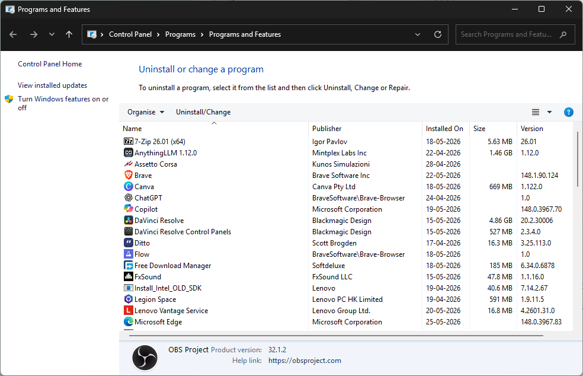This screenshot has height=376, width=583.
Task: Select the Softdeluxe publisher cell
Action: click(x=328, y=266)
